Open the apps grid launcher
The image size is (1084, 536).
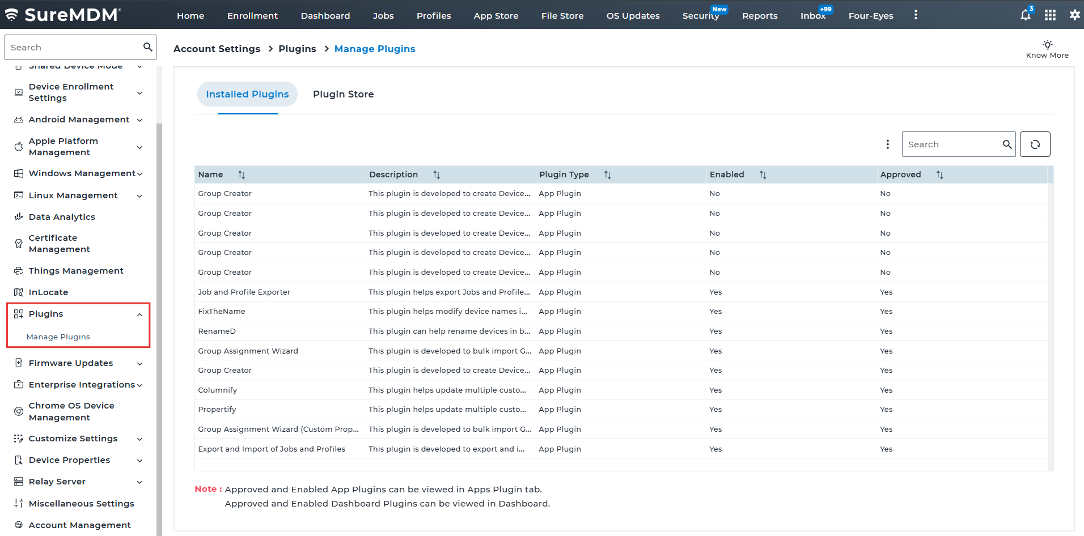pyautogui.click(x=1050, y=15)
